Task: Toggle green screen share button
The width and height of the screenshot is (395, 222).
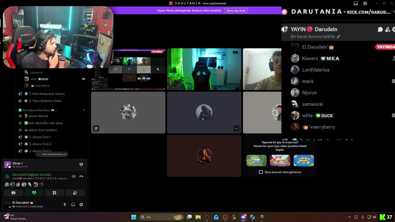Action: coord(34,193)
